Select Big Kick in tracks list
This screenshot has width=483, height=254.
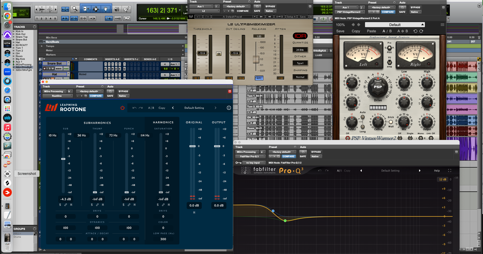point(20,59)
